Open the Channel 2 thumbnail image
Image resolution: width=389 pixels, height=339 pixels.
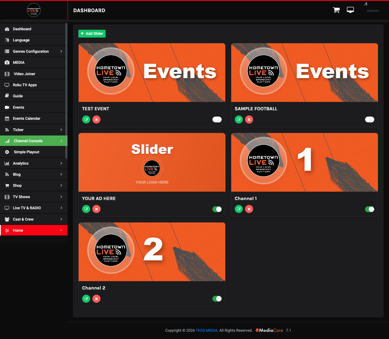pos(152,252)
